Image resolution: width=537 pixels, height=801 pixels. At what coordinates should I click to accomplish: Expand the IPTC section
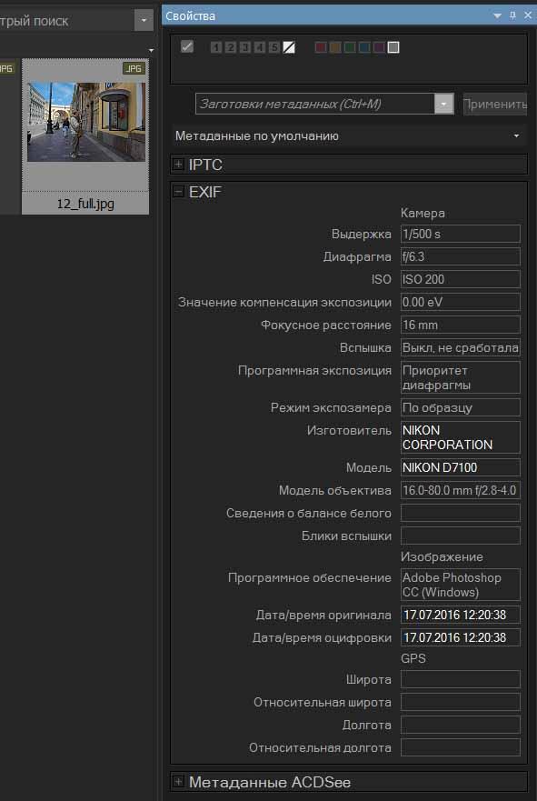click(x=178, y=165)
